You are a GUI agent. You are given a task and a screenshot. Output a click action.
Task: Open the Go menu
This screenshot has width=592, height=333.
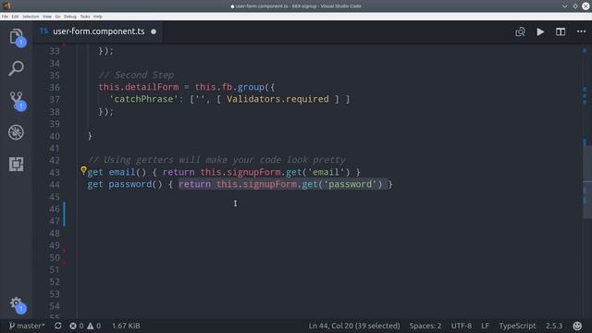[57, 17]
